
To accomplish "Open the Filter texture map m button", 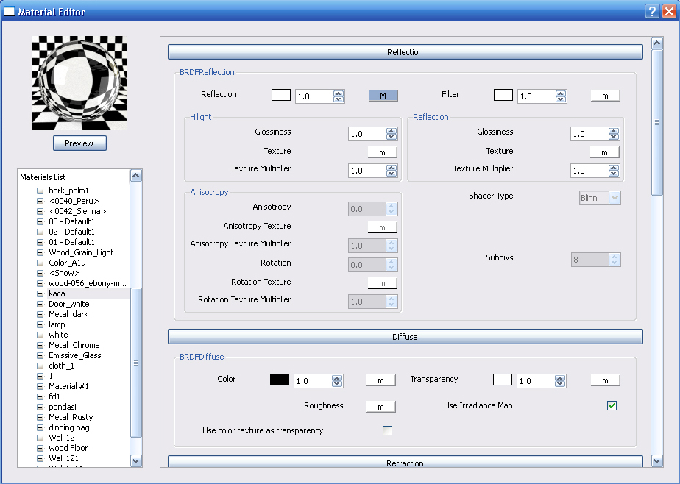I will pos(605,96).
